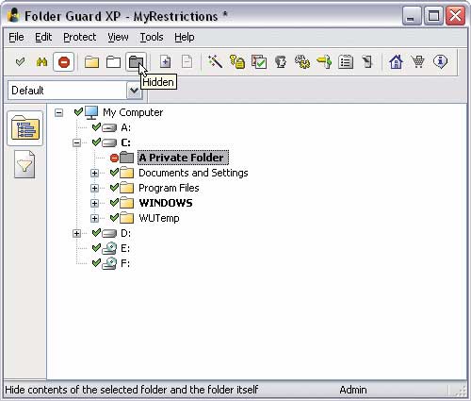This screenshot has width=471, height=401.
Task: Switch to the filters view sidebar icon
Action: [24, 164]
